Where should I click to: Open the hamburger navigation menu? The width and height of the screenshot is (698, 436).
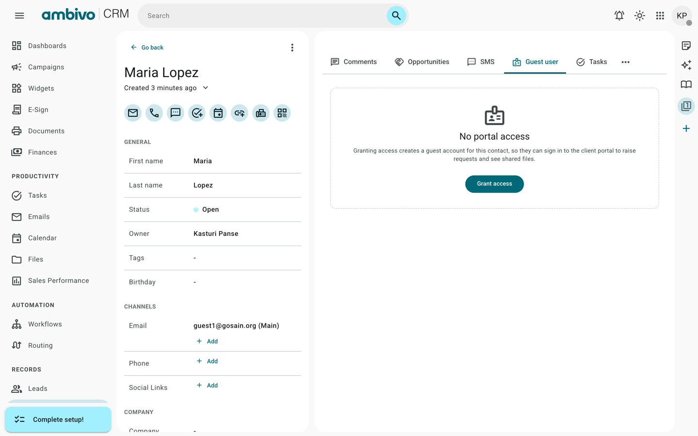[19, 16]
